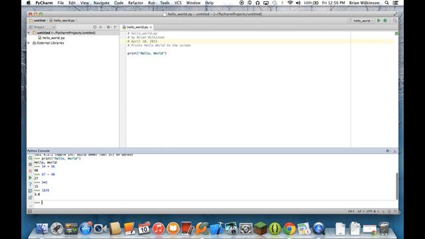Image resolution: width=425 pixels, height=239 pixels.
Task: Open the console help question mark icon
Action: click(x=30, y=185)
